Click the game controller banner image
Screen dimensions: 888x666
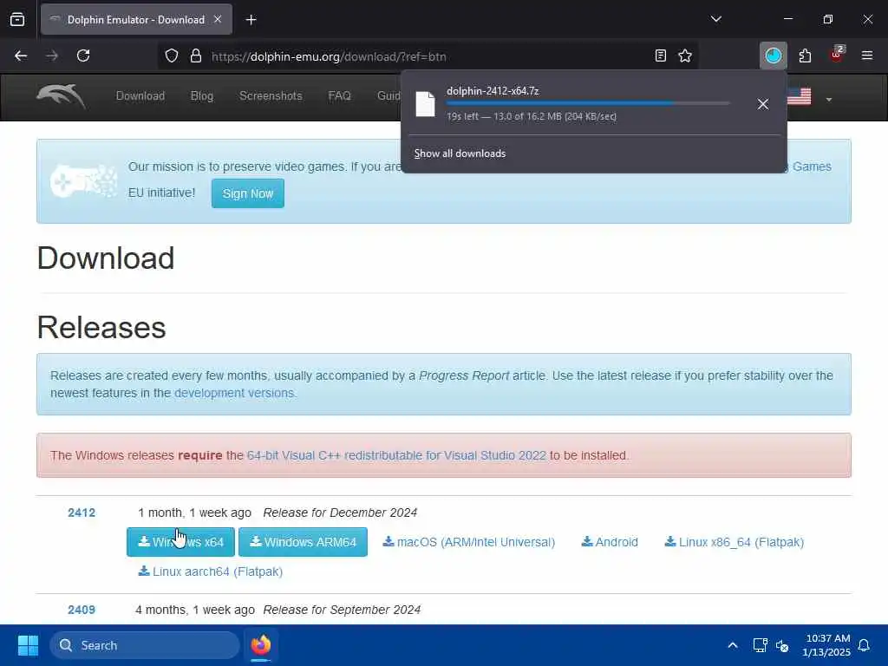[x=84, y=180]
